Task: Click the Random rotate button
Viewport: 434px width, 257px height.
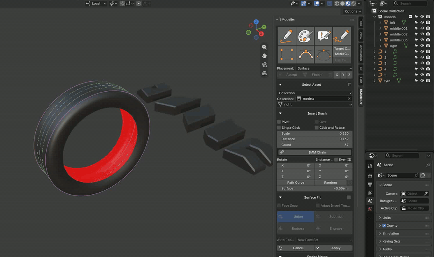Action: pos(330,183)
